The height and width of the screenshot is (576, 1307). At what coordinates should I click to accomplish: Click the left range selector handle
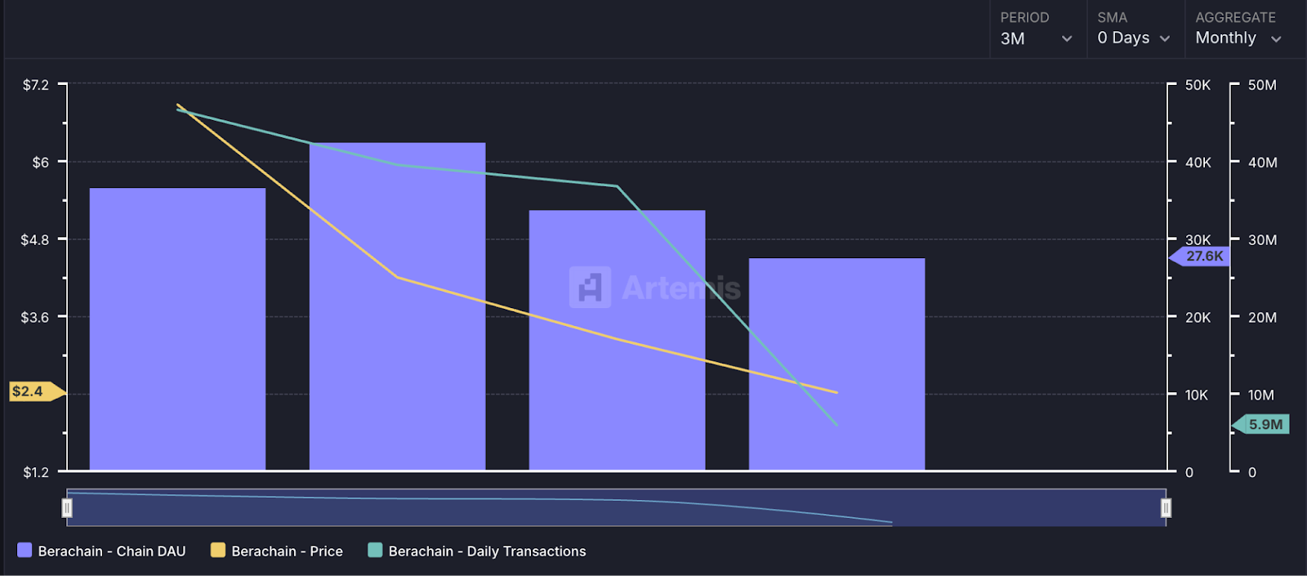67,508
